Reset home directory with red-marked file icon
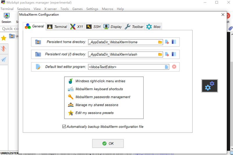 tap(167, 42)
